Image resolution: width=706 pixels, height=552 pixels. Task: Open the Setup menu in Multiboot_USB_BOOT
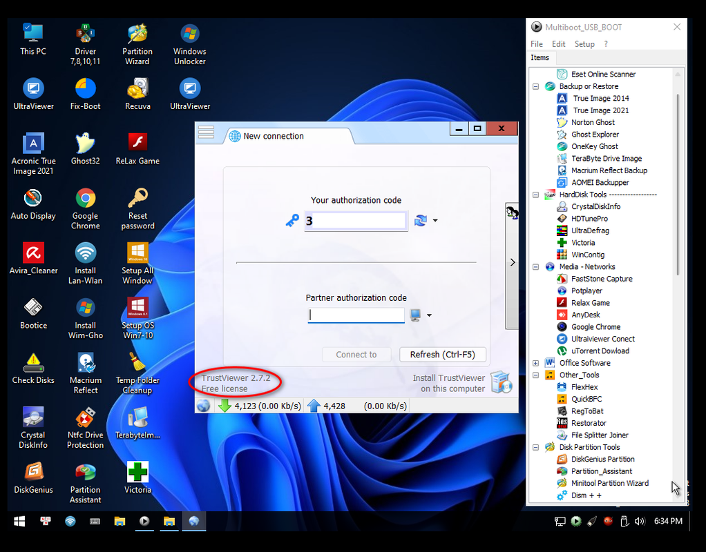point(584,44)
